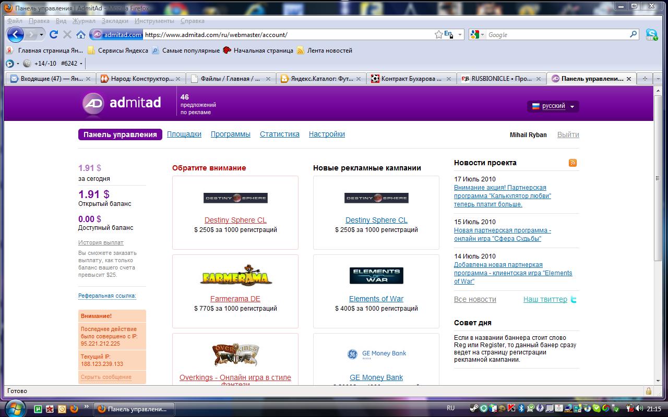Image resolution: width=668 pixels, height=417 pixels.
Task: Open the Площадки navigation link
Action: [x=184, y=134]
